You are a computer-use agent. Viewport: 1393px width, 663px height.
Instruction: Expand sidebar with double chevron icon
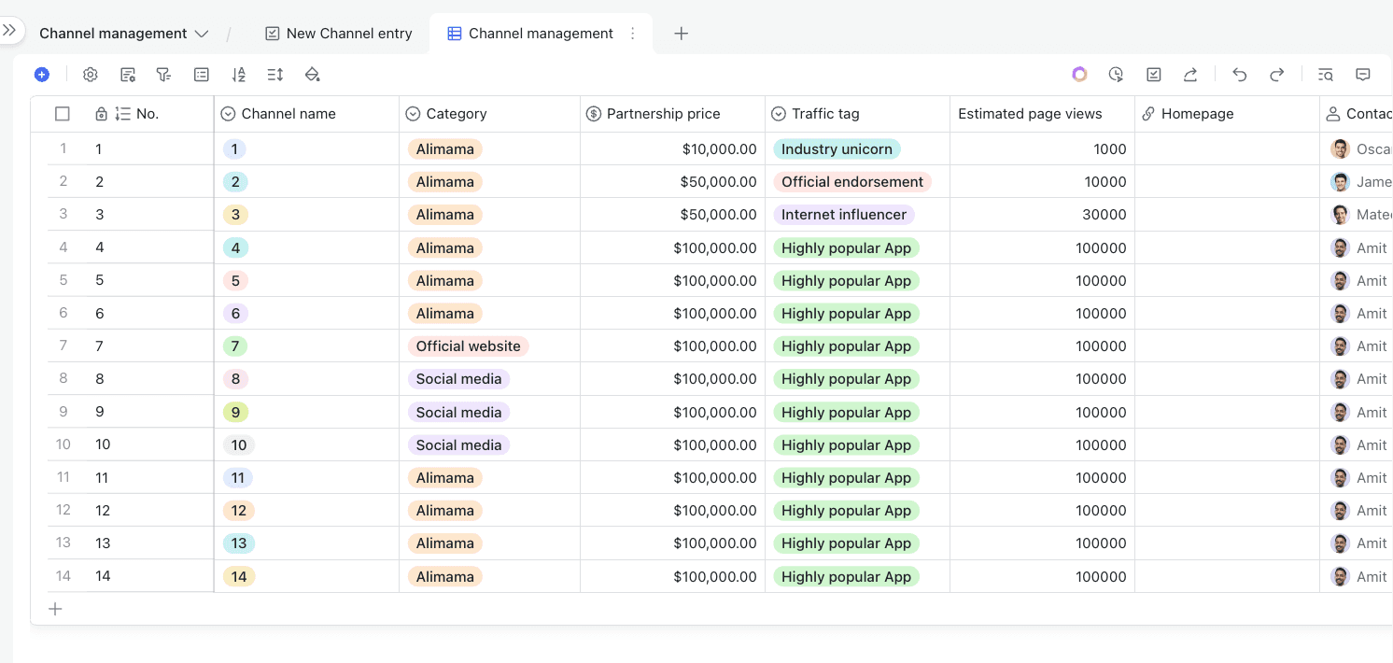point(9,30)
